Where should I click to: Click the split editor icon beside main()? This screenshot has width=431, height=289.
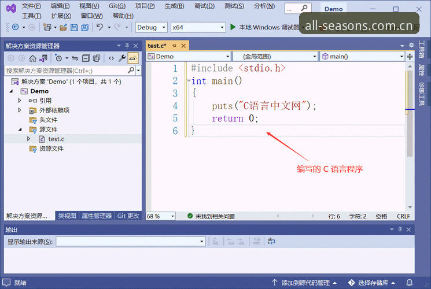click(410, 57)
